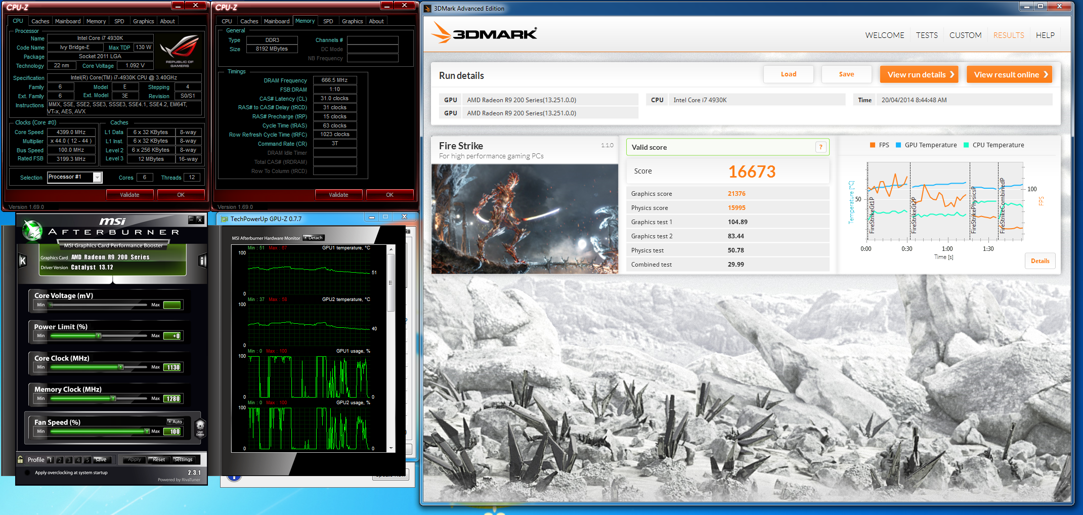The width and height of the screenshot is (1083, 515).
Task: Open Afterburner Settings
Action: 183,460
